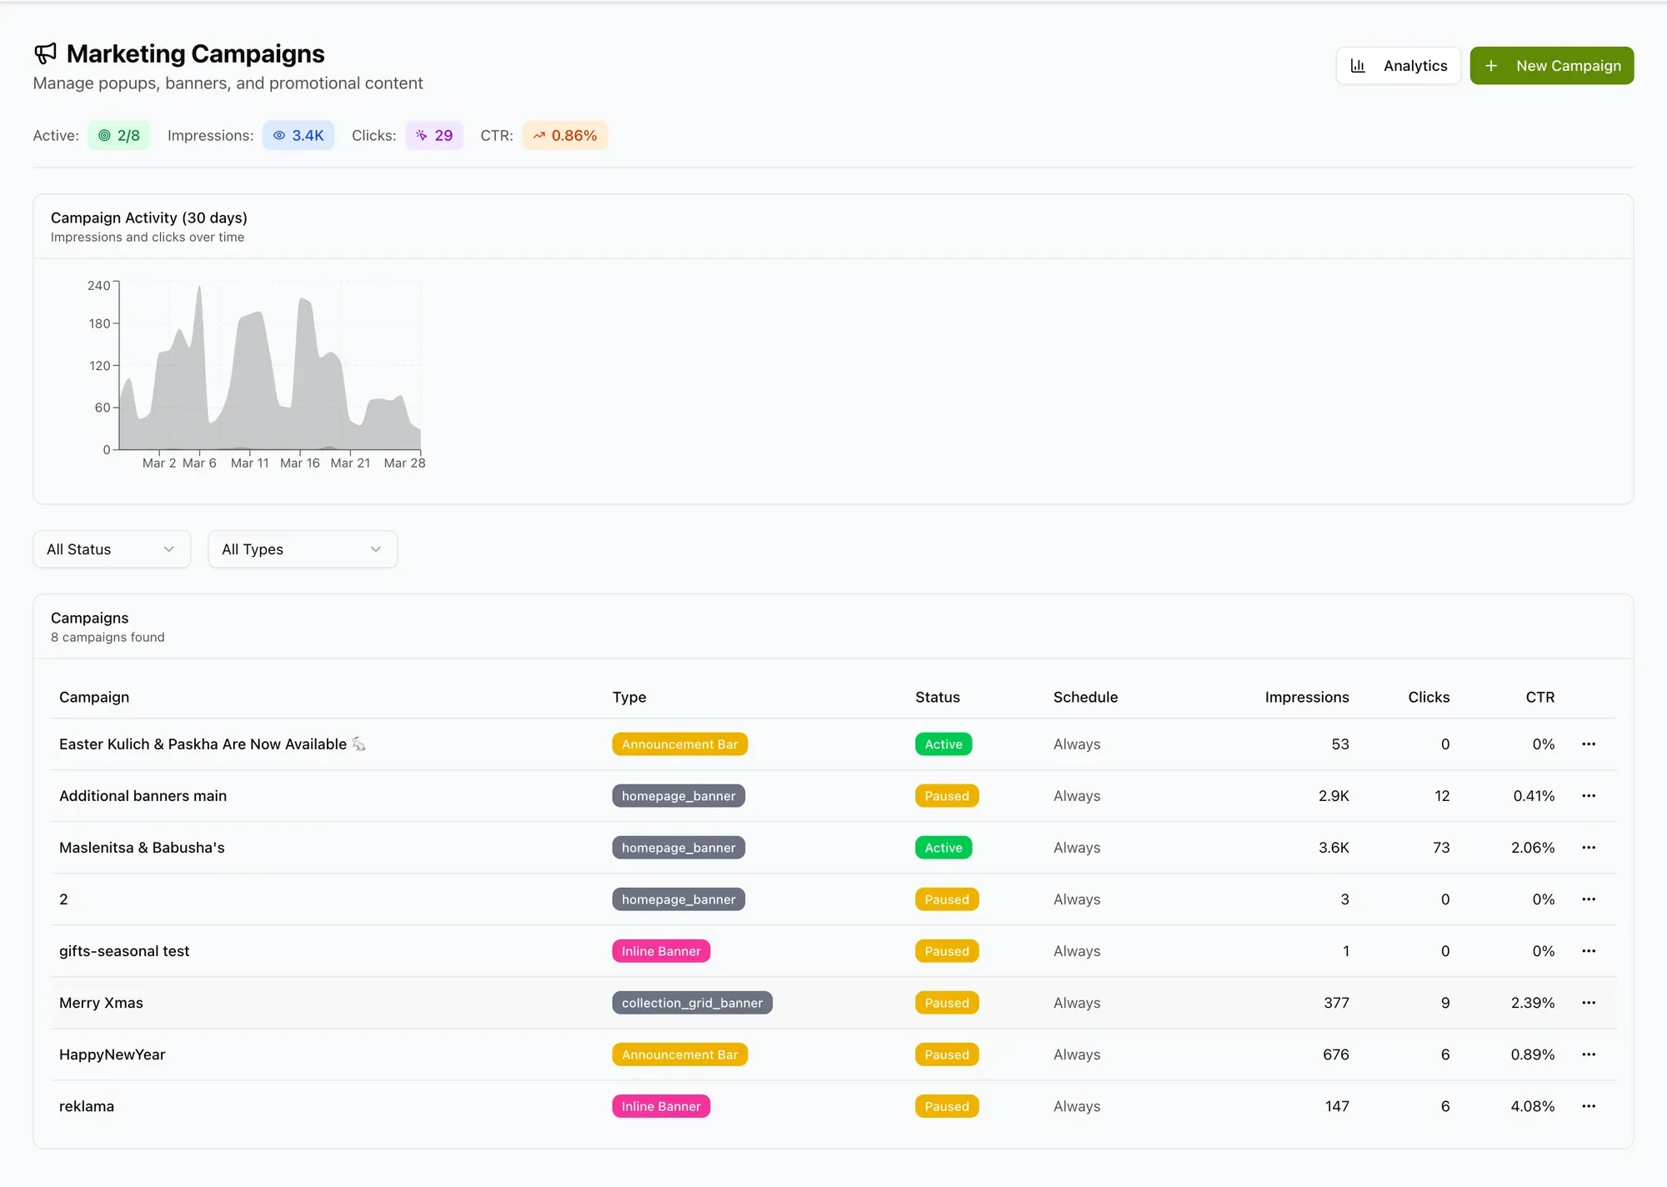Open HappyNewYear row options menu

1589,1054
